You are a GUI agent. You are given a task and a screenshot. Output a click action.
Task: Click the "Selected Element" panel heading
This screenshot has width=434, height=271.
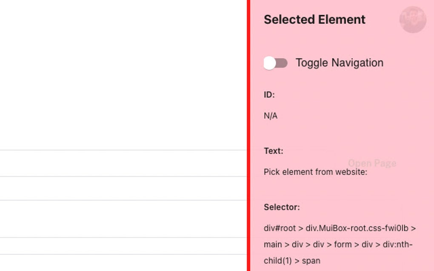314,20
